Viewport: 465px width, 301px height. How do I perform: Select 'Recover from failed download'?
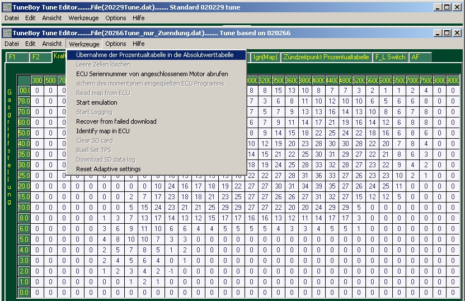click(x=116, y=121)
